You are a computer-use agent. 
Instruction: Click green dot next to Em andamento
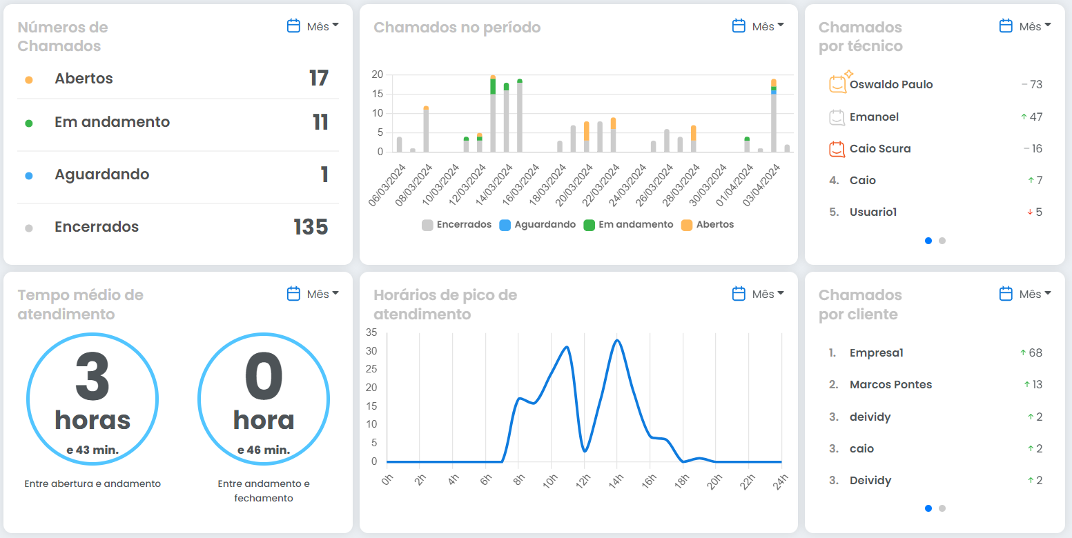pyautogui.click(x=29, y=123)
